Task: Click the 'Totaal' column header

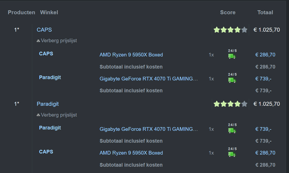Action: pyautogui.click(x=265, y=13)
